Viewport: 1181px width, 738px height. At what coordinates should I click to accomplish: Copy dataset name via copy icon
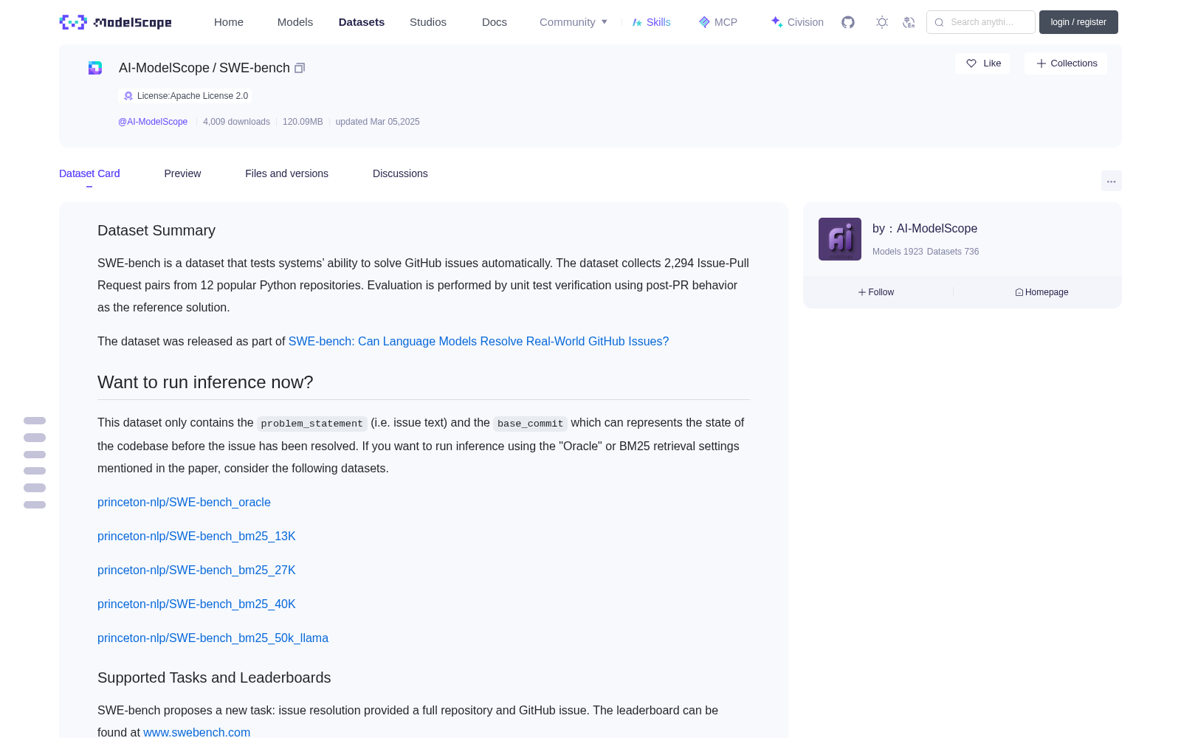pos(300,68)
